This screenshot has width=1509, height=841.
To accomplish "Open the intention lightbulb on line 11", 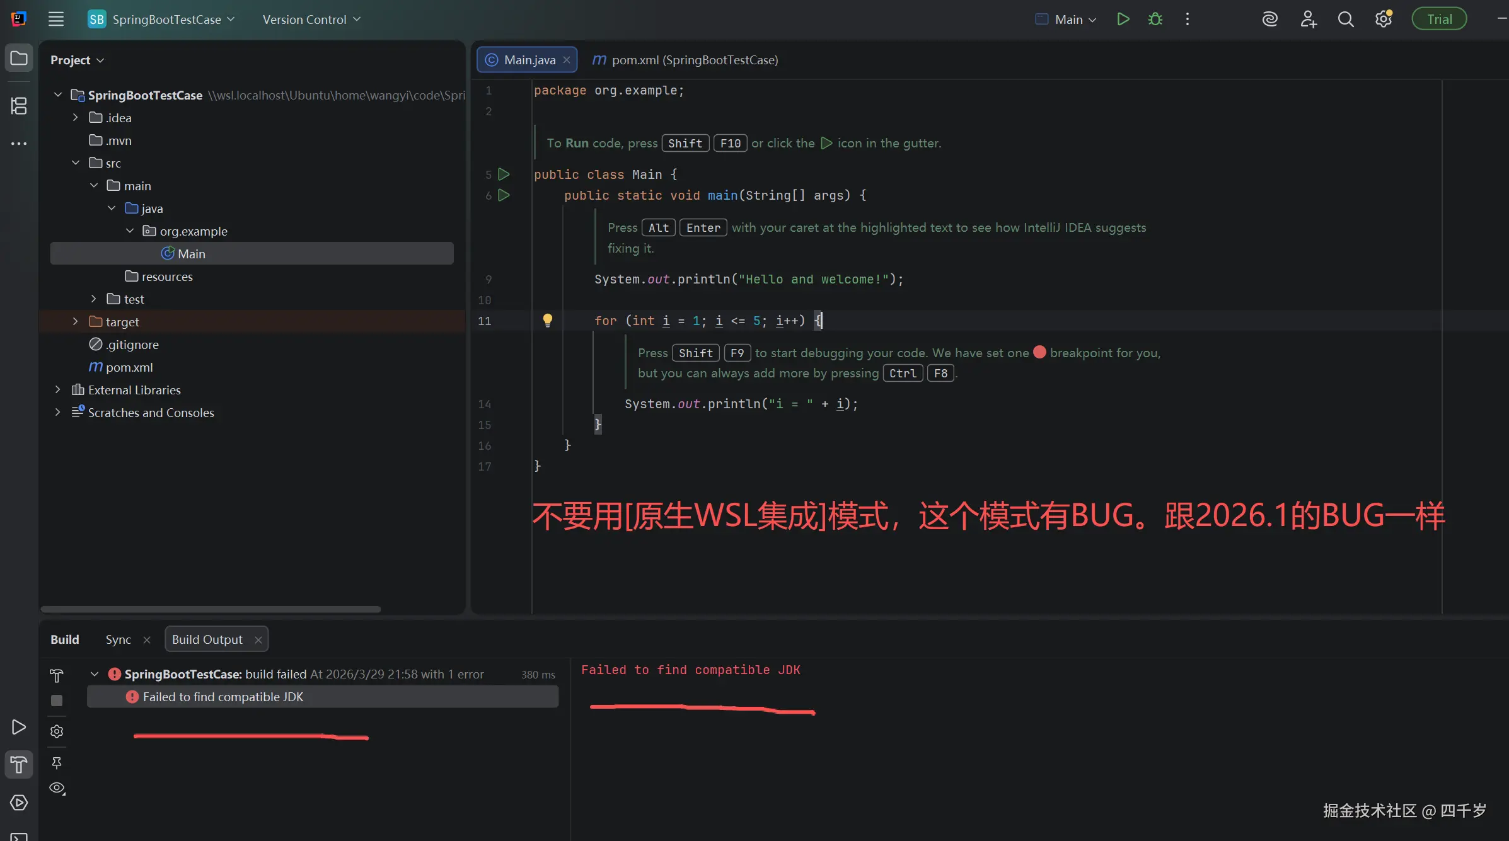I will point(547,320).
